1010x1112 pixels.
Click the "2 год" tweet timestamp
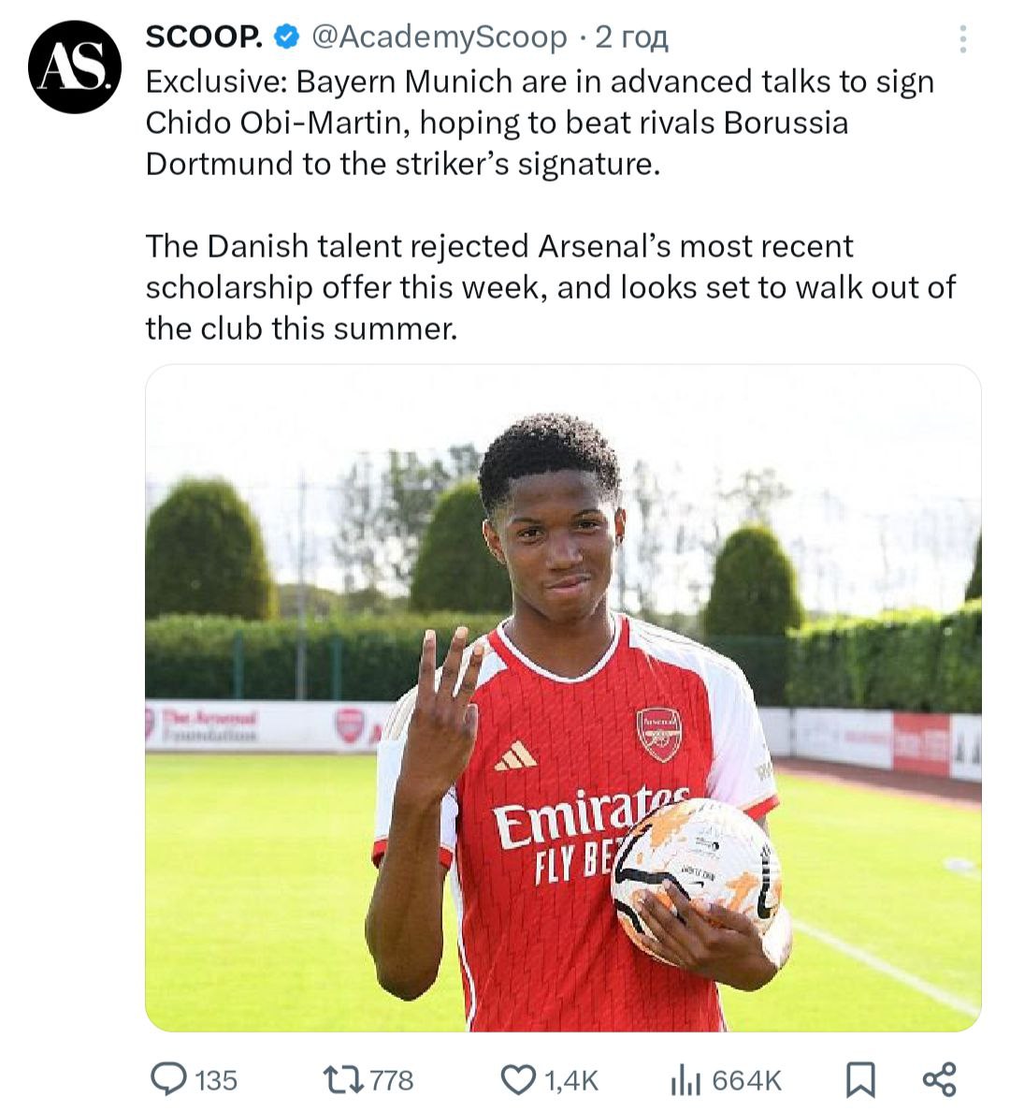[631, 37]
